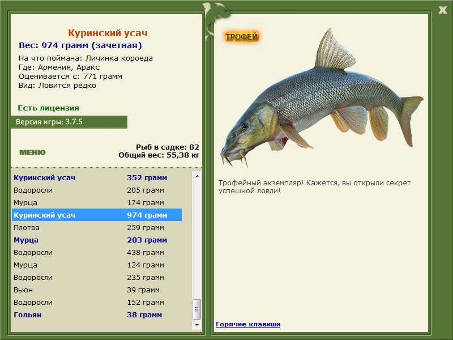The image size is (453, 340).
Task: Open the Горячие клавиши link
Action: (x=247, y=324)
